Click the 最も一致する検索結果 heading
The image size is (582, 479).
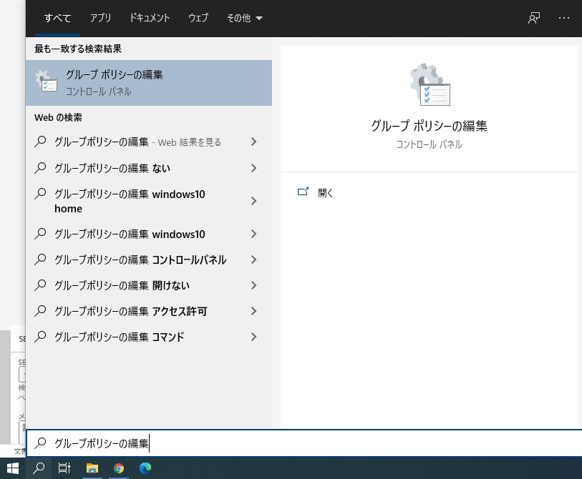tap(78, 49)
